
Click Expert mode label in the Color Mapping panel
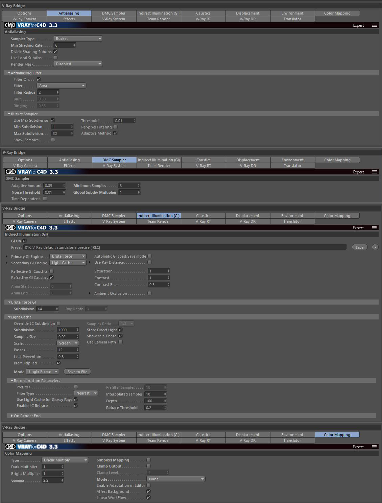tap(358, 447)
